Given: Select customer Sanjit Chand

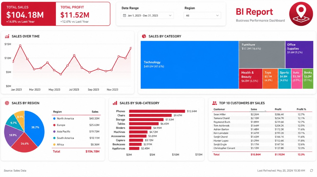Looking at the screenshot, I should coord(262,137).
